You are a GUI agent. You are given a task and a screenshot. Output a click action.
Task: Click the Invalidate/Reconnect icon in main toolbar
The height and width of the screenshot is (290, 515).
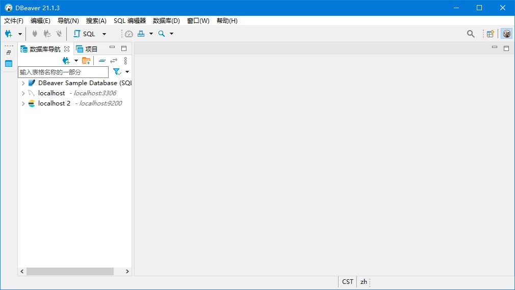(x=47, y=34)
